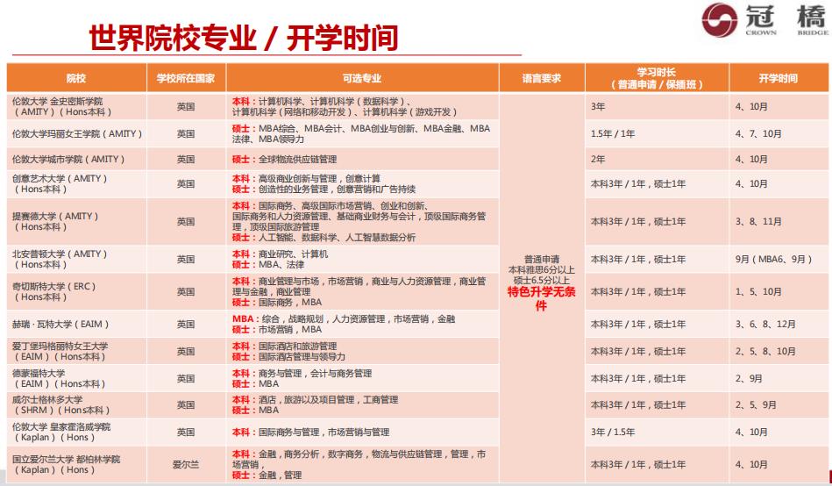Click 国际商务与管理，市场营销与管理 cell
The image size is (832, 486).
[362, 432]
